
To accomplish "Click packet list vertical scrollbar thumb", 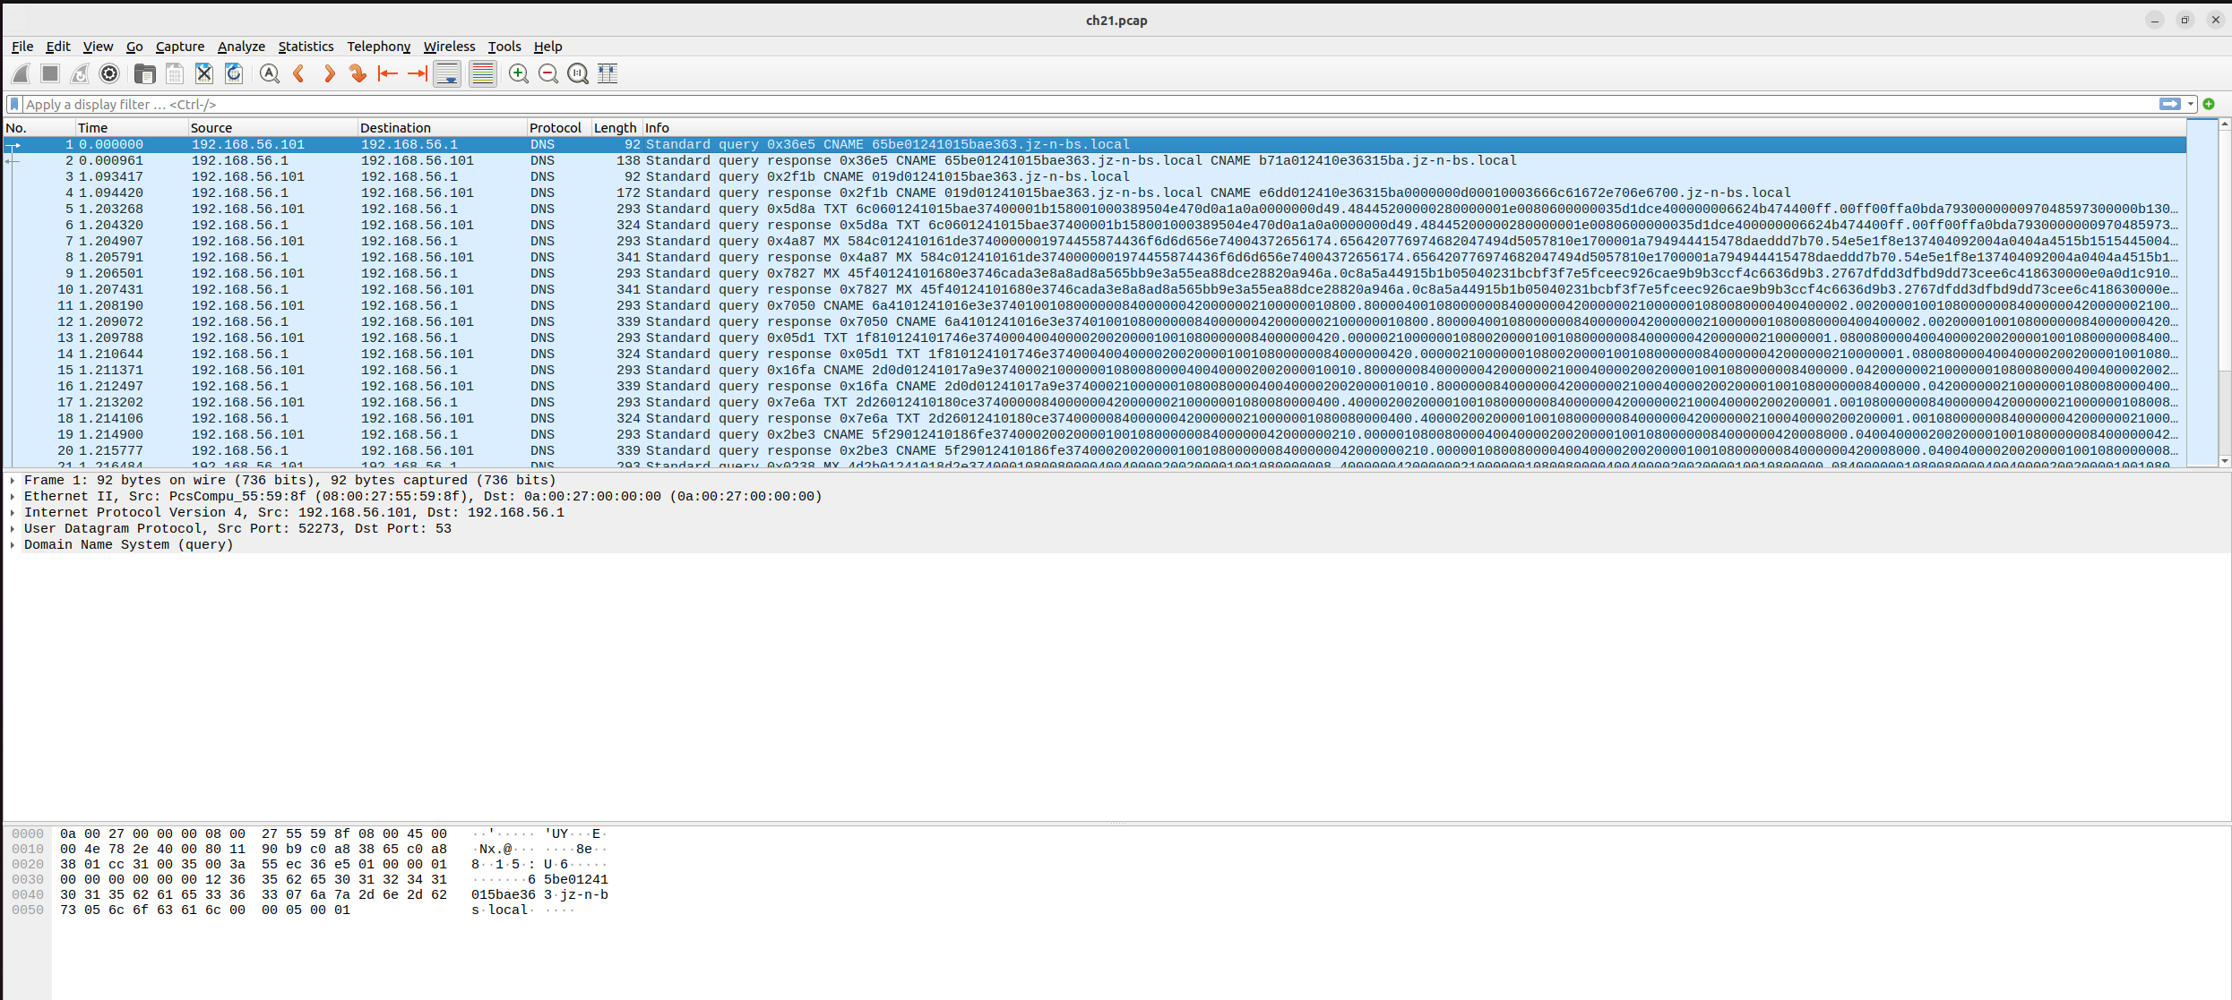I will (x=2224, y=250).
